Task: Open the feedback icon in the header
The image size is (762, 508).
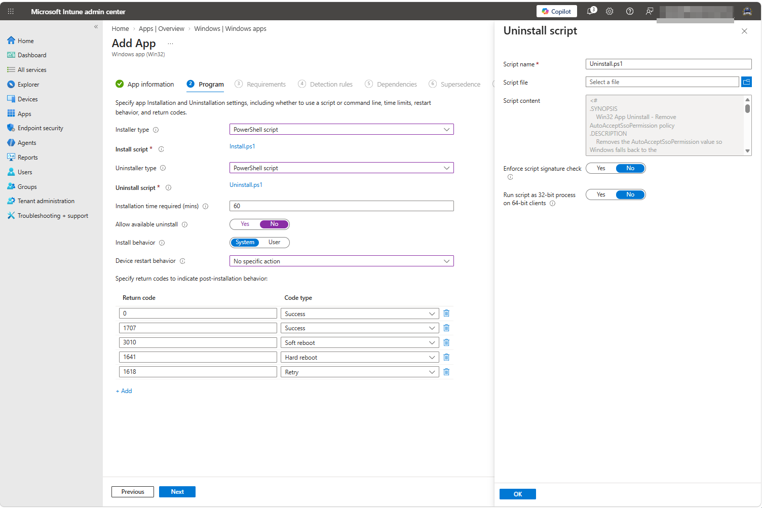Action: click(x=650, y=11)
